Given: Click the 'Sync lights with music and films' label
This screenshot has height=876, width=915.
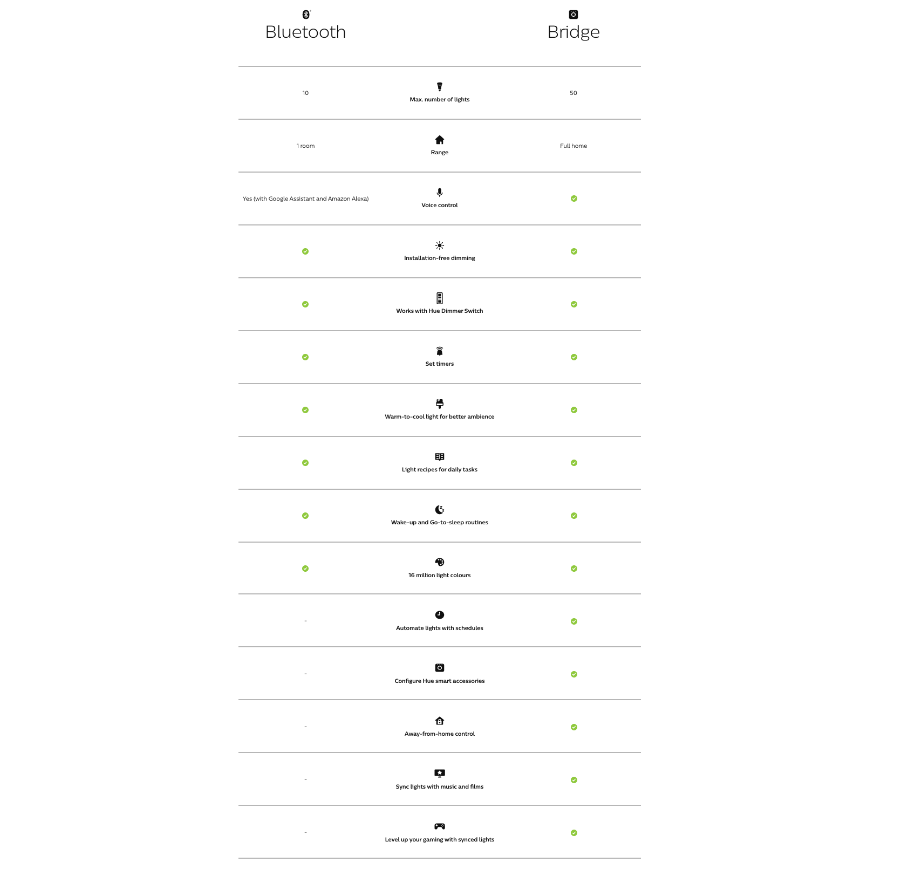Looking at the screenshot, I should pyautogui.click(x=440, y=786).
